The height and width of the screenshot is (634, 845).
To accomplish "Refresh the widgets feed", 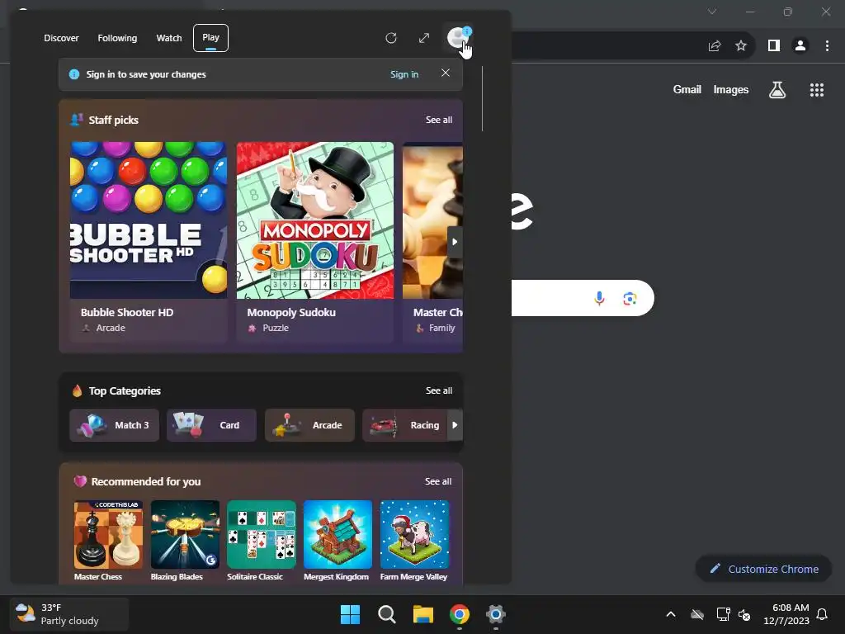I will coord(391,38).
